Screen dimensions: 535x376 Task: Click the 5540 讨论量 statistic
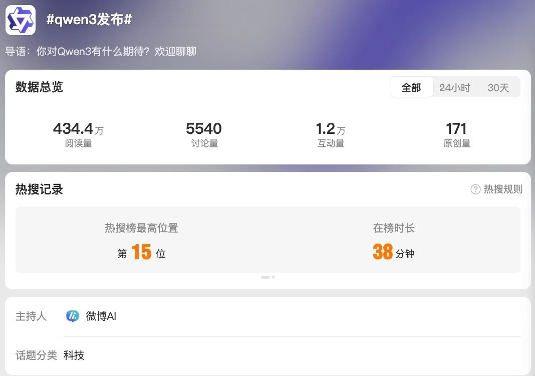coord(204,135)
